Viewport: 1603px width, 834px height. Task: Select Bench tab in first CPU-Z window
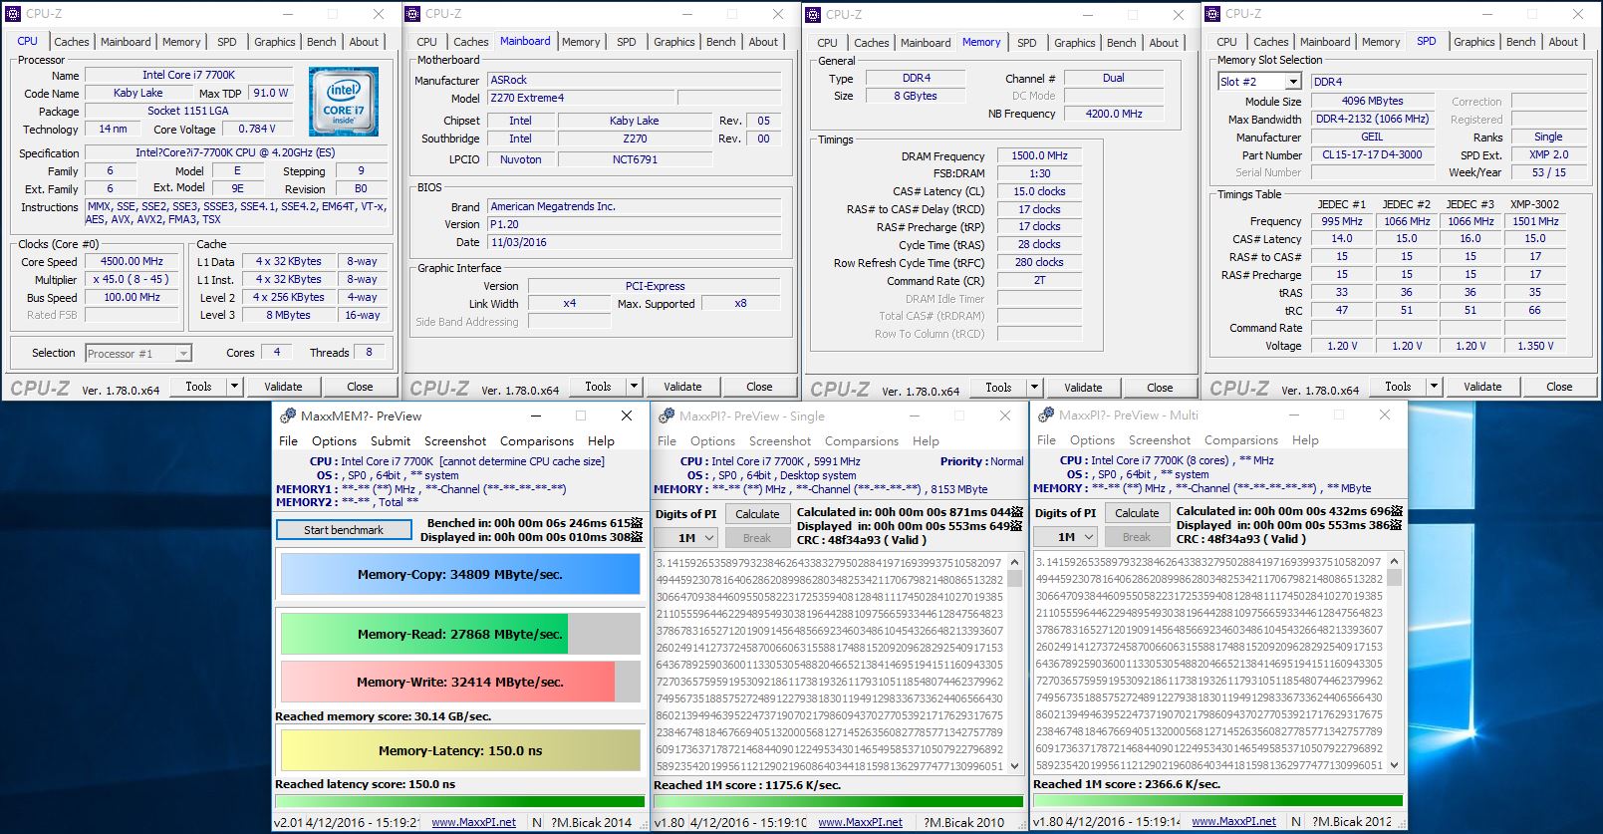click(x=321, y=42)
